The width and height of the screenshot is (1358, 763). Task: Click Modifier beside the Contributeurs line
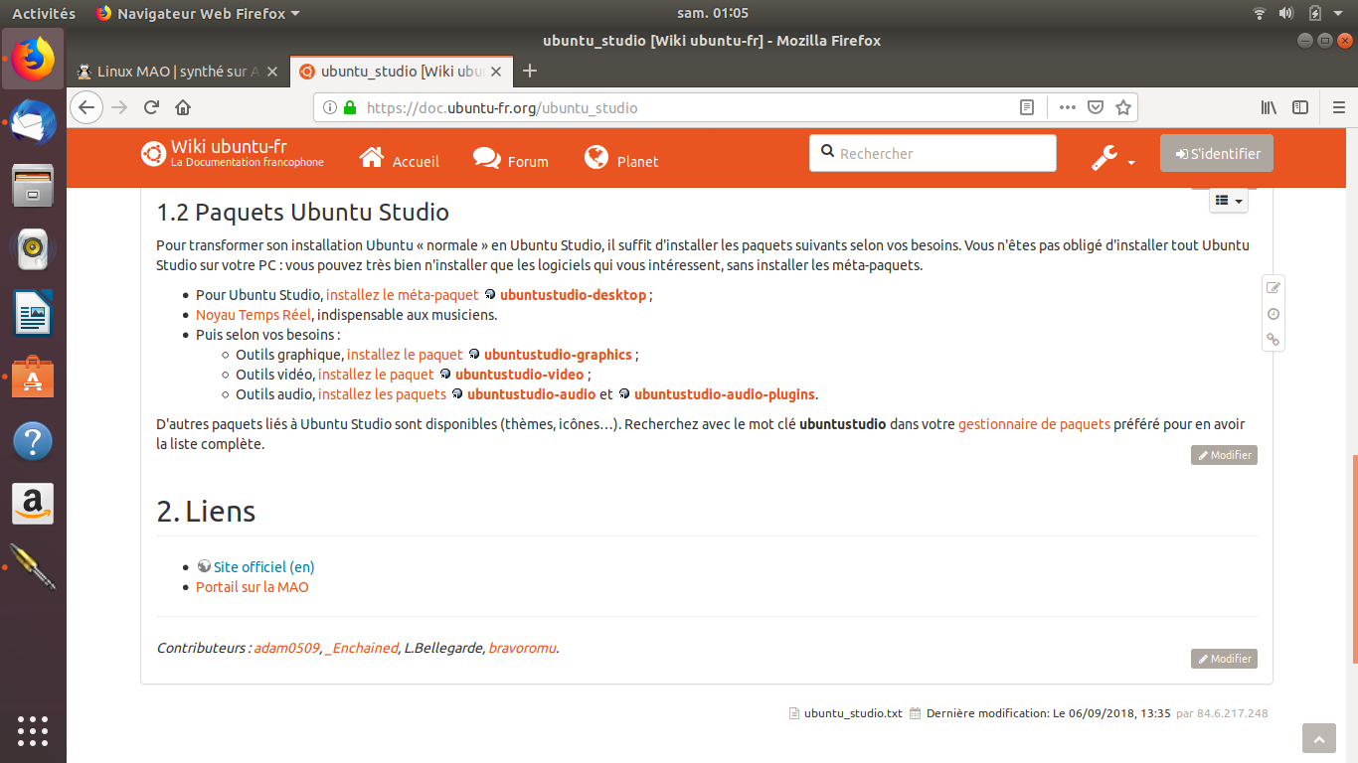[1224, 659]
